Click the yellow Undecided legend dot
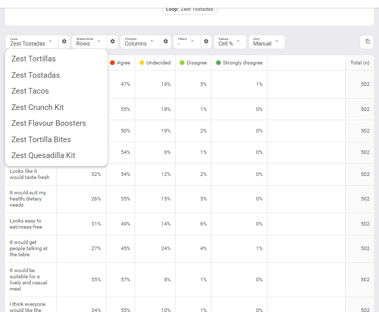379x312 pixels. click(142, 63)
